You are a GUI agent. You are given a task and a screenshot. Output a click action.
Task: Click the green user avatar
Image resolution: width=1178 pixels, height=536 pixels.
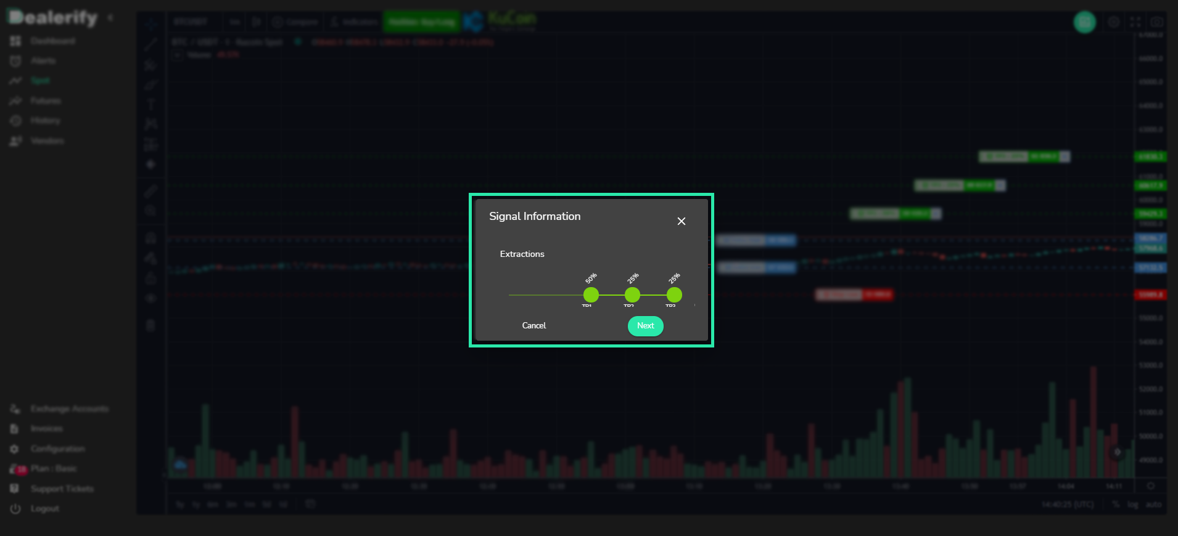[1085, 22]
